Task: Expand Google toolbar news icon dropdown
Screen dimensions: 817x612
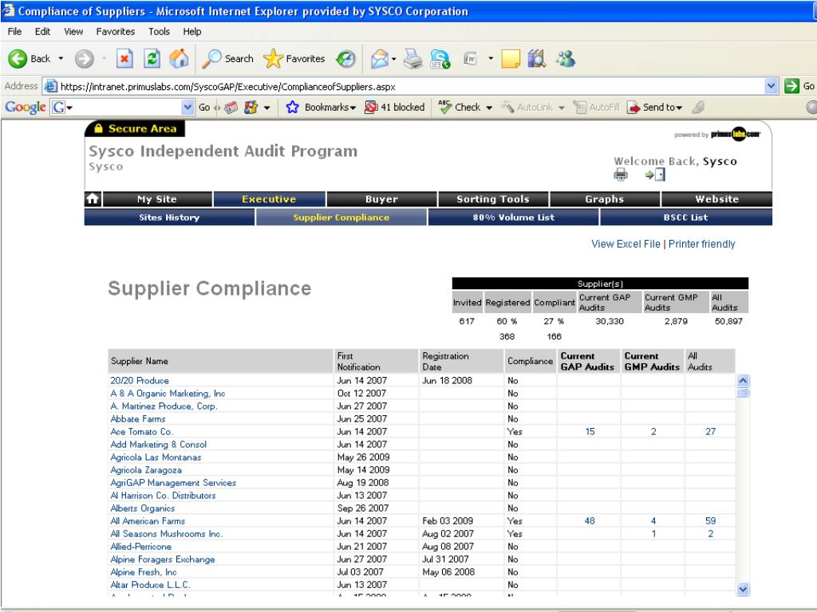Action: coord(266,108)
